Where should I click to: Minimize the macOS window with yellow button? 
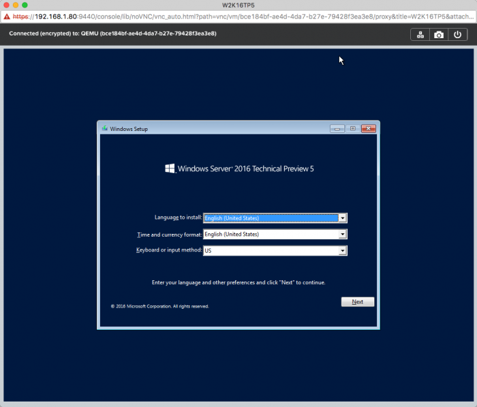[x=16, y=5]
